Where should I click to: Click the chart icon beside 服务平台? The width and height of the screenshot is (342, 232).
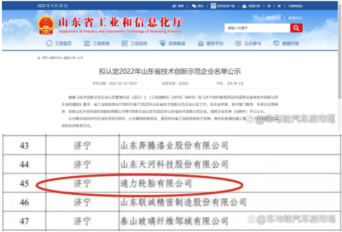click(200, 43)
